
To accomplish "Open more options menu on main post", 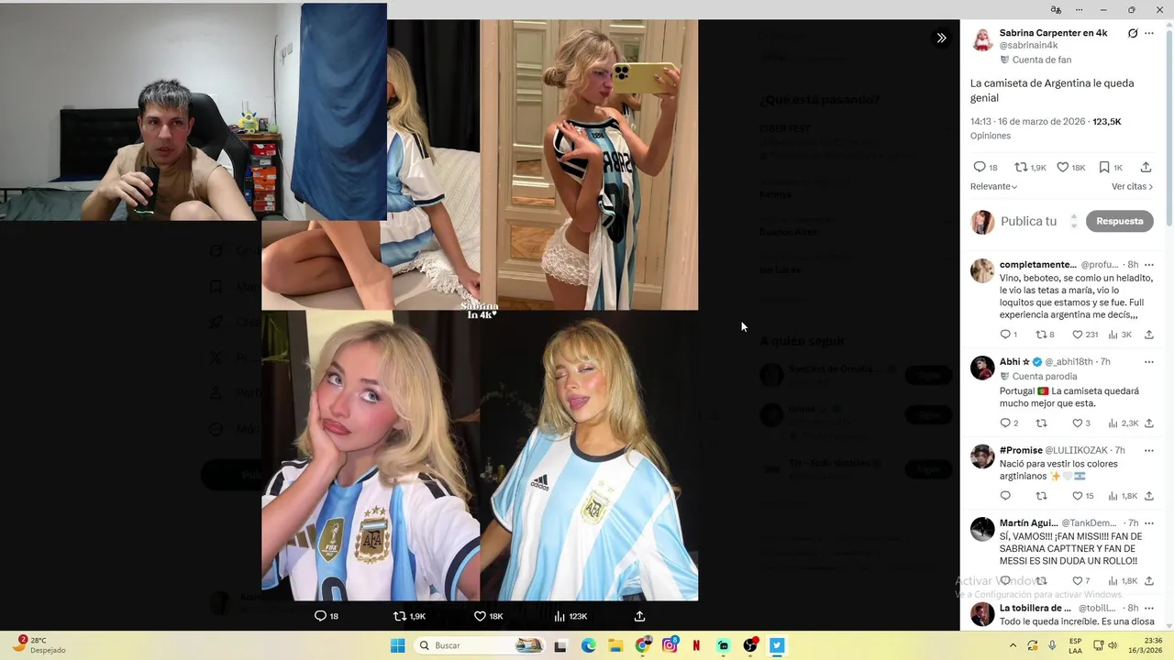I will pyautogui.click(x=1149, y=33).
